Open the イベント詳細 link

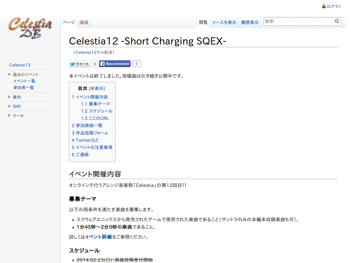(98, 237)
